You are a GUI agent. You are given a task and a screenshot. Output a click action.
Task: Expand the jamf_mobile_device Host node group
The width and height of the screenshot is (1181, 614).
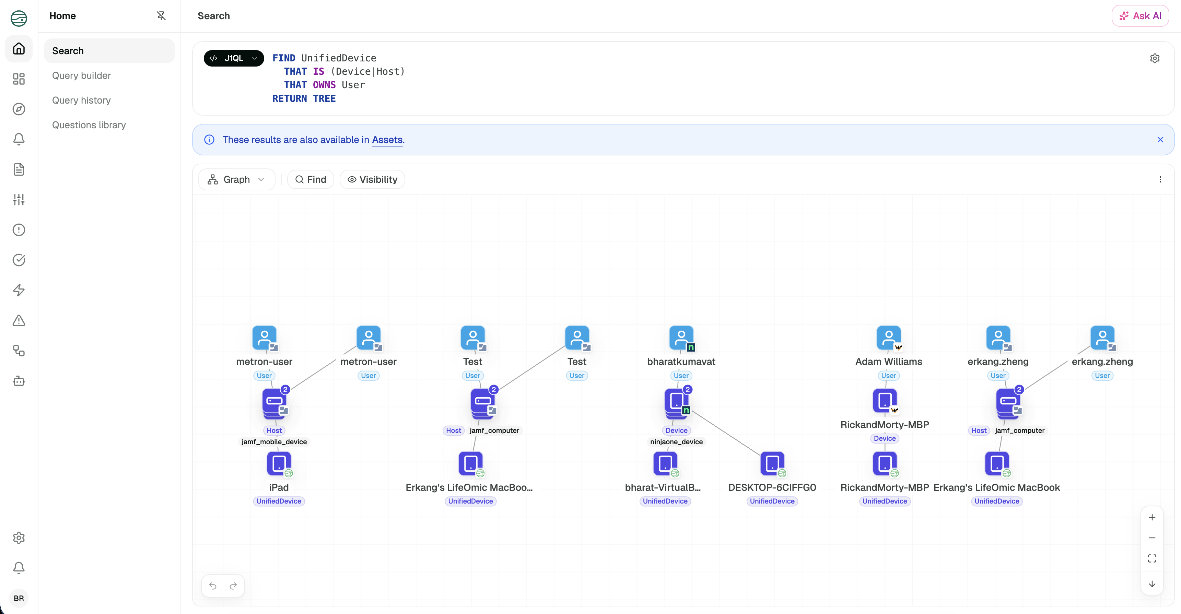click(274, 404)
